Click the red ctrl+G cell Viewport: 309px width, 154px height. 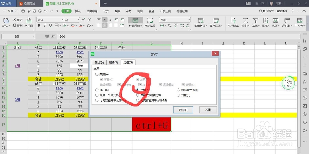151,124
